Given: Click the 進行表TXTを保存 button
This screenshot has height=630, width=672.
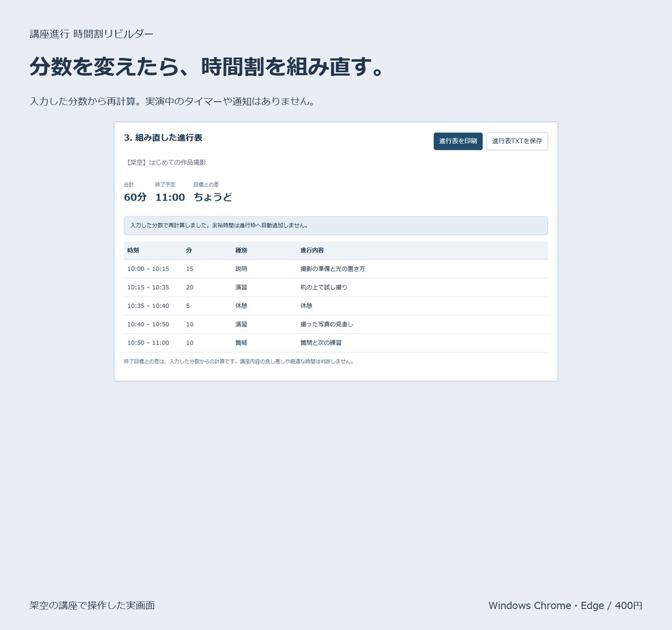Looking at the screenshot, I should pyautogui.click(x=517, y=141).
